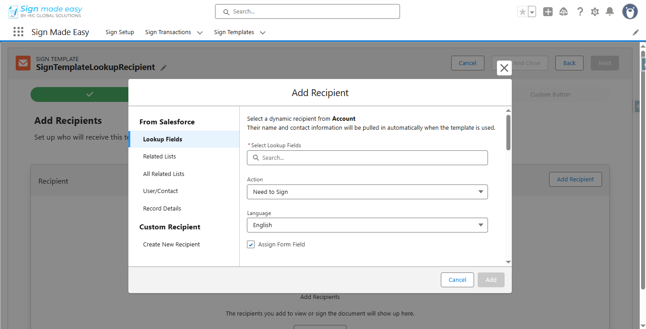Click Cancel in the dialog footer

coord(457,280)
